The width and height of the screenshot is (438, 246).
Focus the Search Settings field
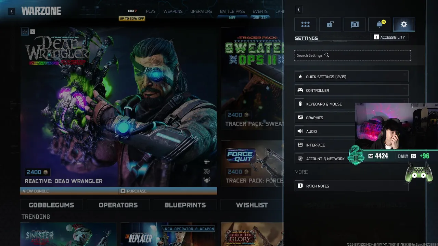click(x=352, y=55)
